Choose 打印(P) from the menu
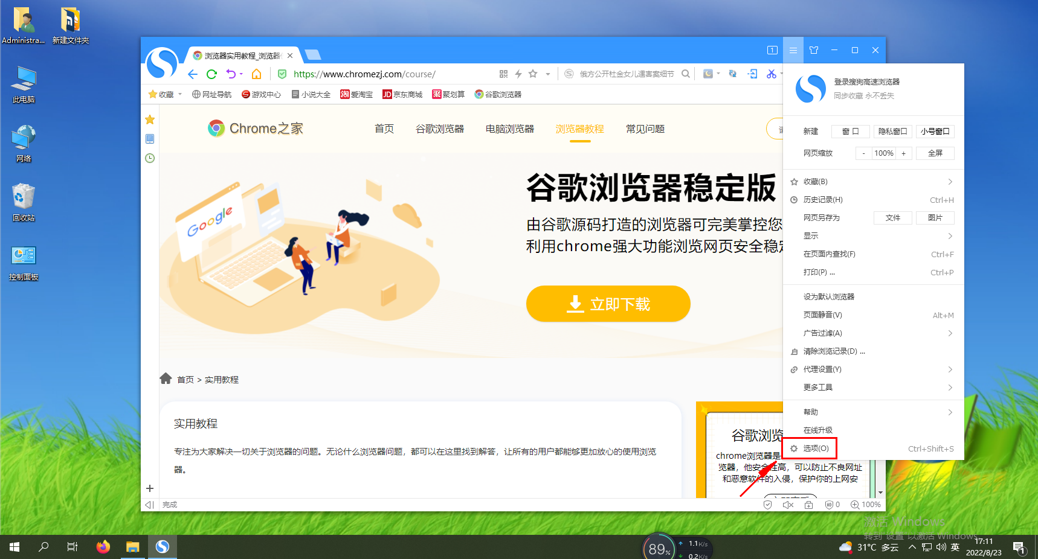This screenshot has width=1038, height=559. 873,272
